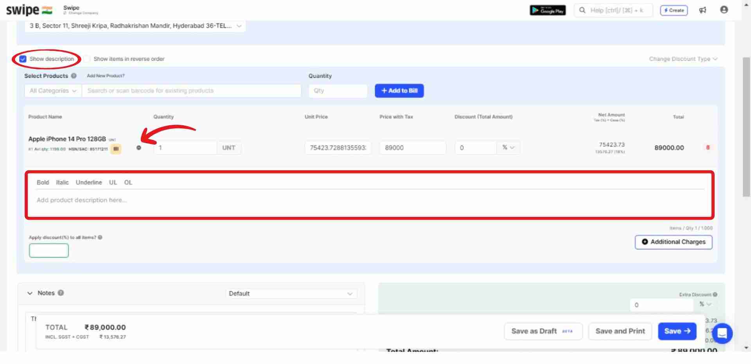This screenshot has height=364, width=751.
Task: Insert unordered list with UL
Action: (x=113, y=182)
